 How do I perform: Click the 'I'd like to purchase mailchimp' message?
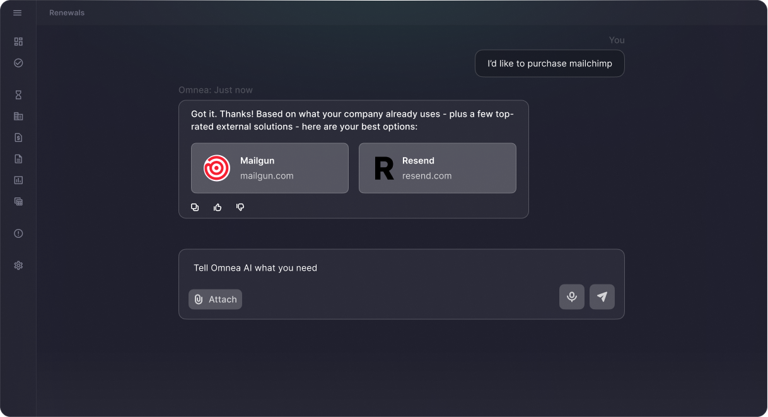pyautogui.click(x=550, y=64)
